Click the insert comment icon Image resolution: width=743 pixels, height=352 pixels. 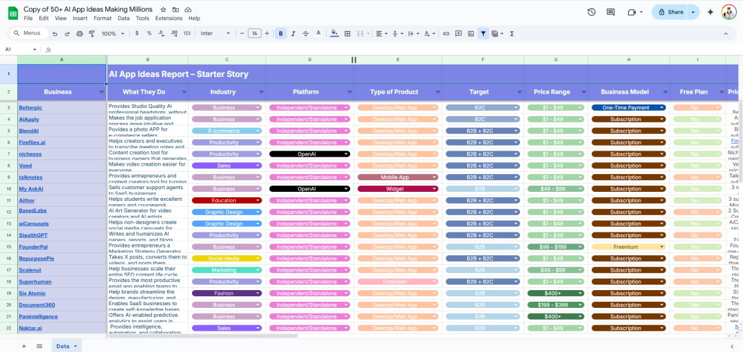458,34
